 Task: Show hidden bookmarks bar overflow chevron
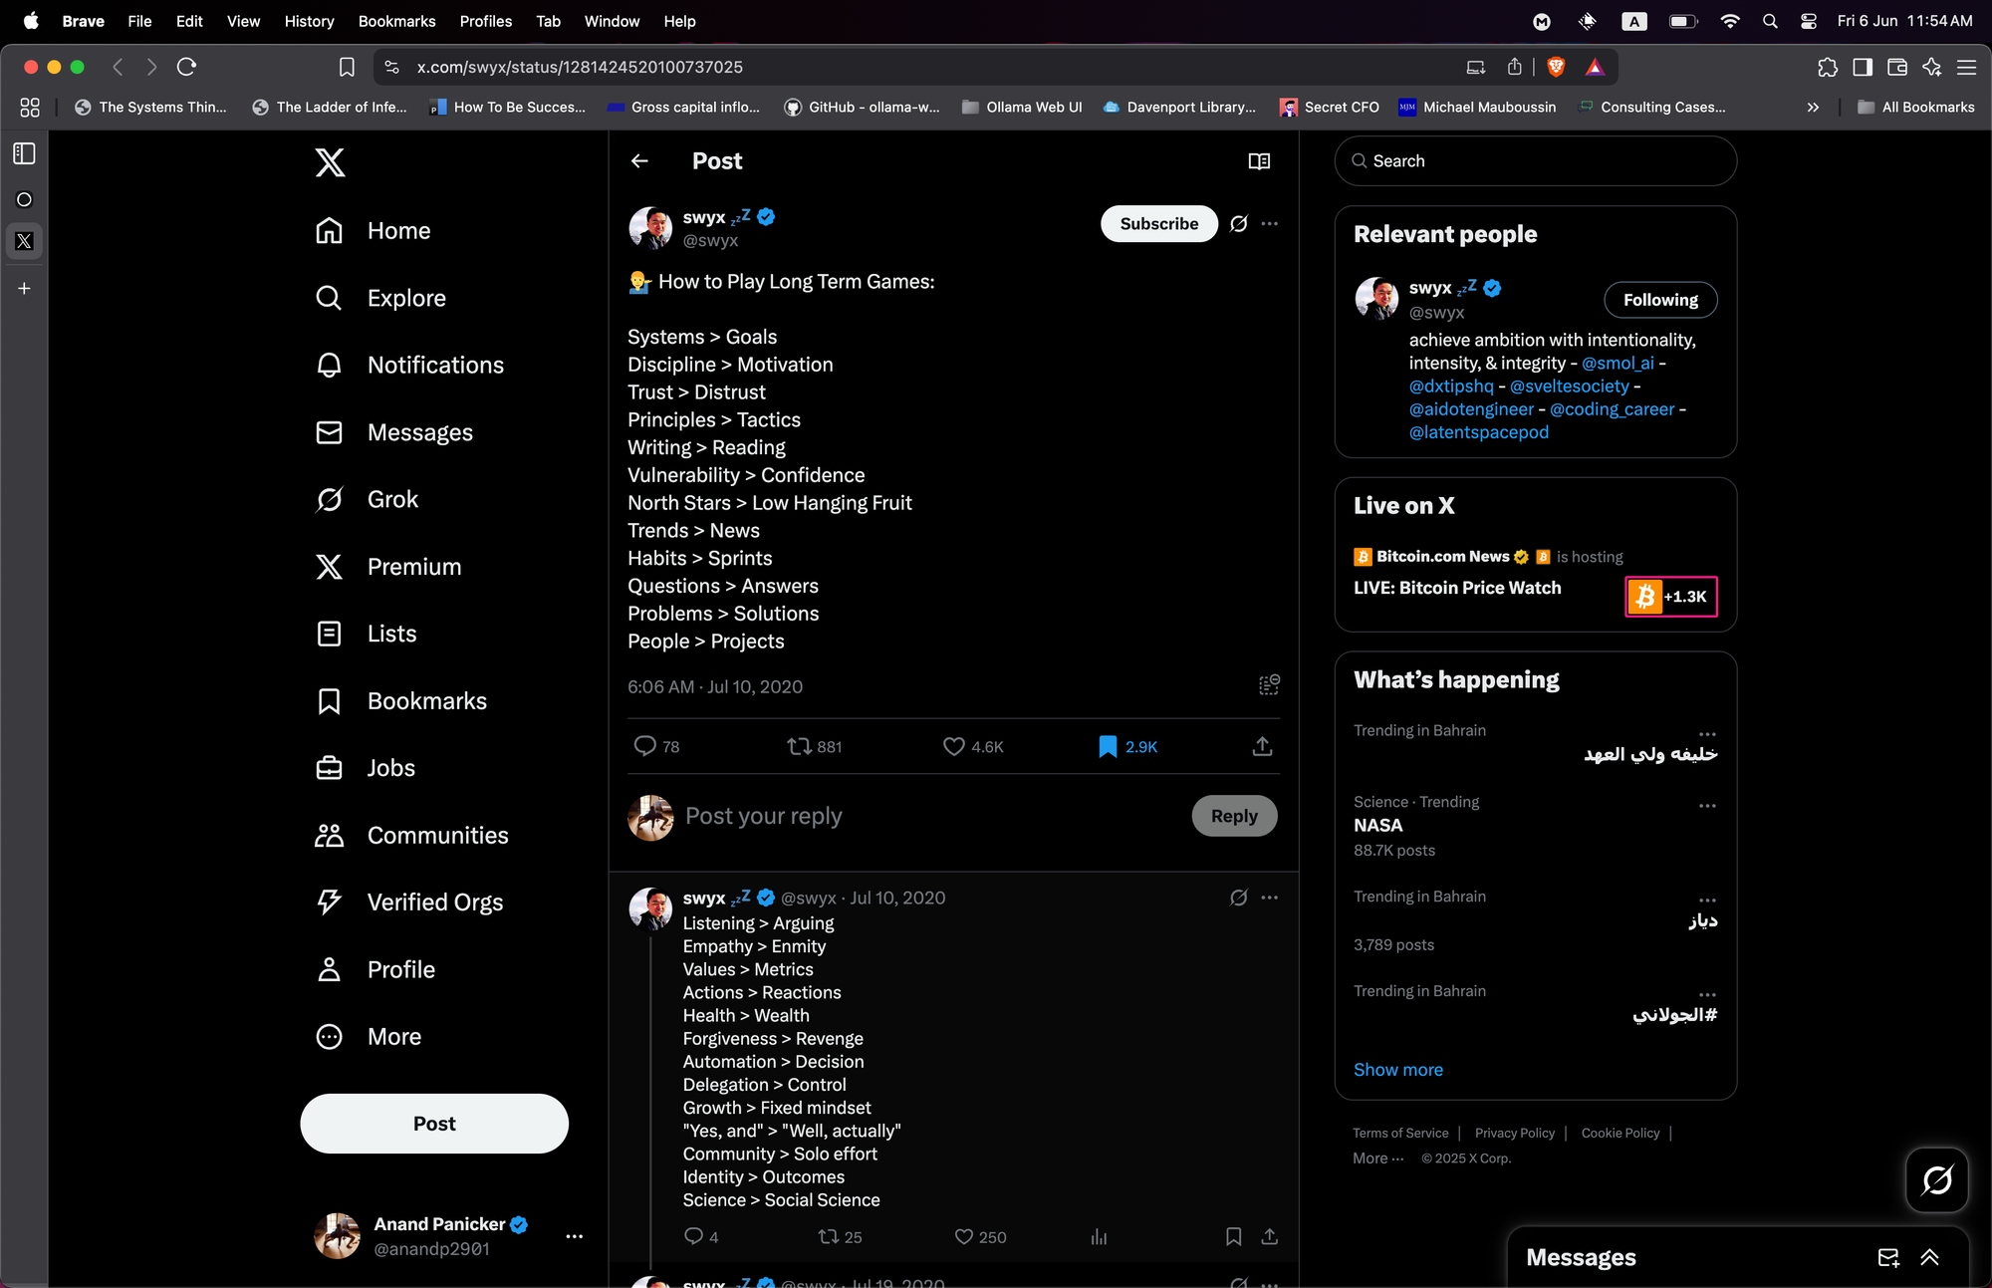coord(1813,108)
